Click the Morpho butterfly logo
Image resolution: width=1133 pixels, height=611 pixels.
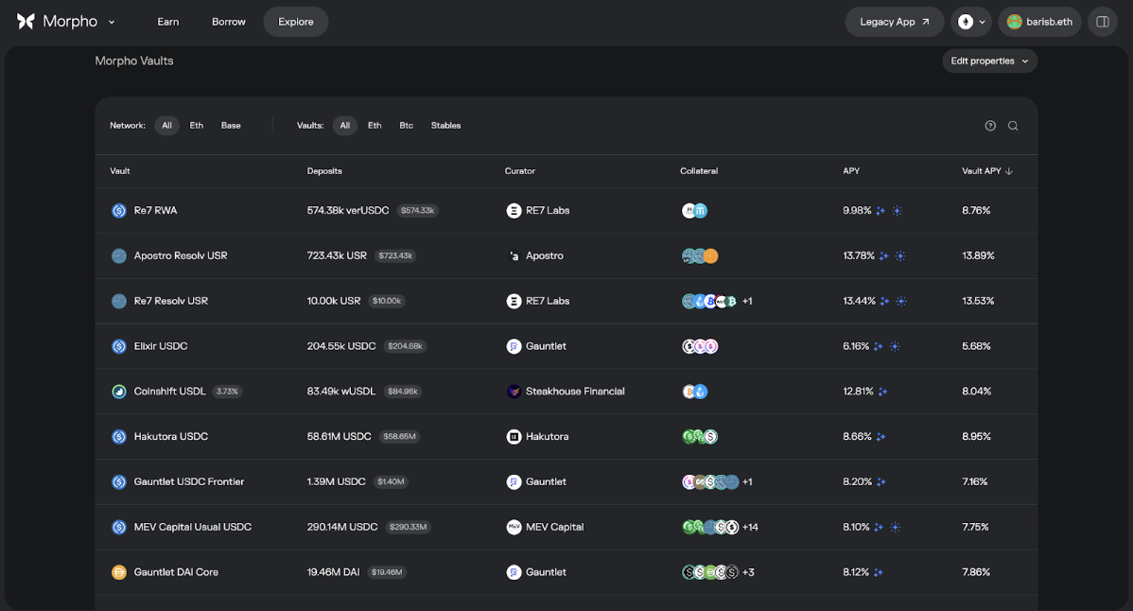pos(26,22)
